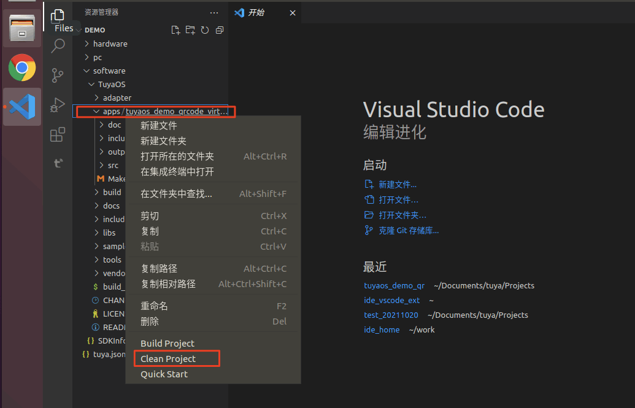The image size is (635, 408).
Task: Select 复制相对路径 in context menu
Action: pos(214,284)
